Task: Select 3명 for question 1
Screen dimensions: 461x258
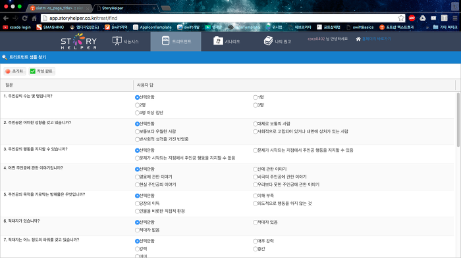Action: pyautogui.click(x=256, y=105)
